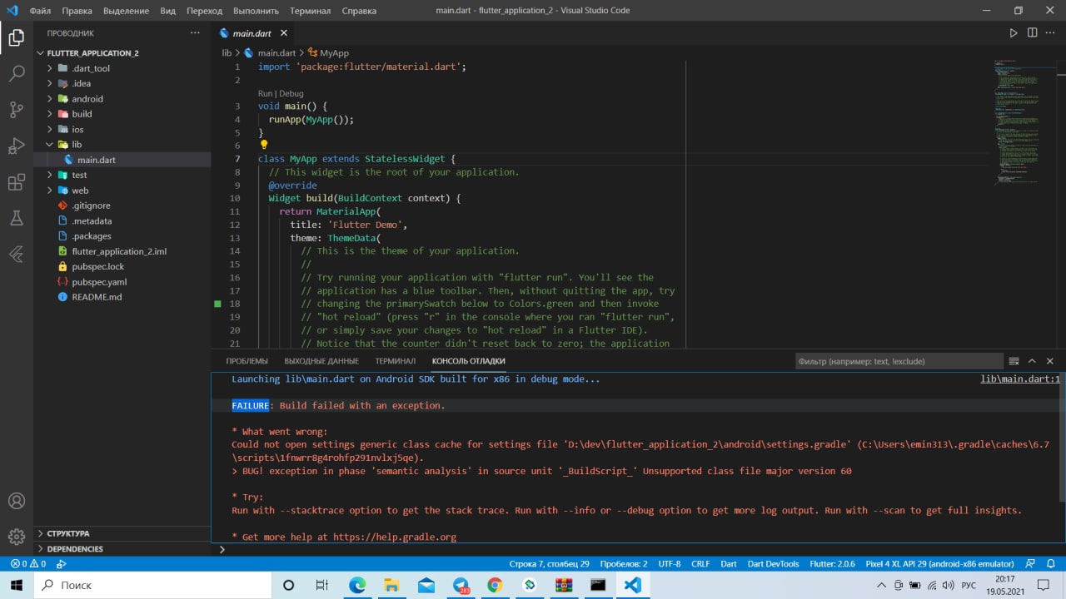Open Dart DevTools from status bar
Screen dimensions: 1066x599
773,564
